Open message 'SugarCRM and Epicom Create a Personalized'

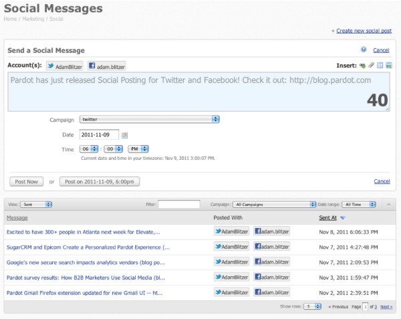click(88, 247)
